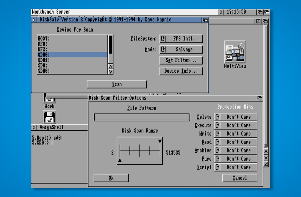
Task: Click the DiskSalv window depth gadget
Action: [x=205, y=20]
